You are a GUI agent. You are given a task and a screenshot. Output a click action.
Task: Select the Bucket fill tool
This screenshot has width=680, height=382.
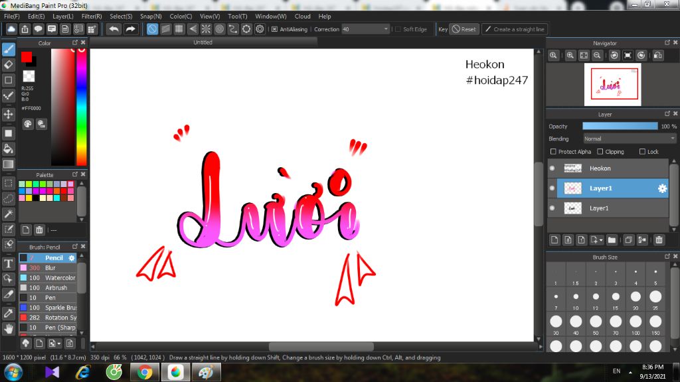click(x=8, y=149)
